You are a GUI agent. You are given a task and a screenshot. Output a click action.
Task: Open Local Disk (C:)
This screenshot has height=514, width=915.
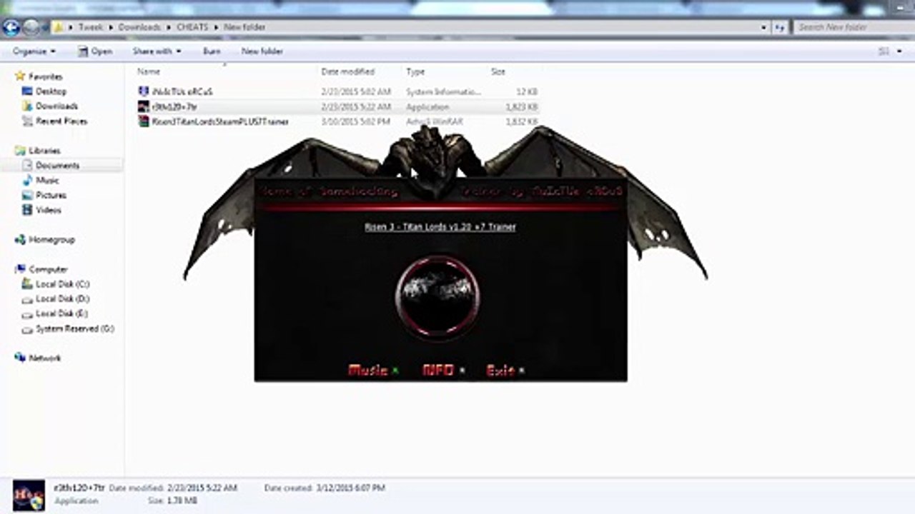(62, 284)
